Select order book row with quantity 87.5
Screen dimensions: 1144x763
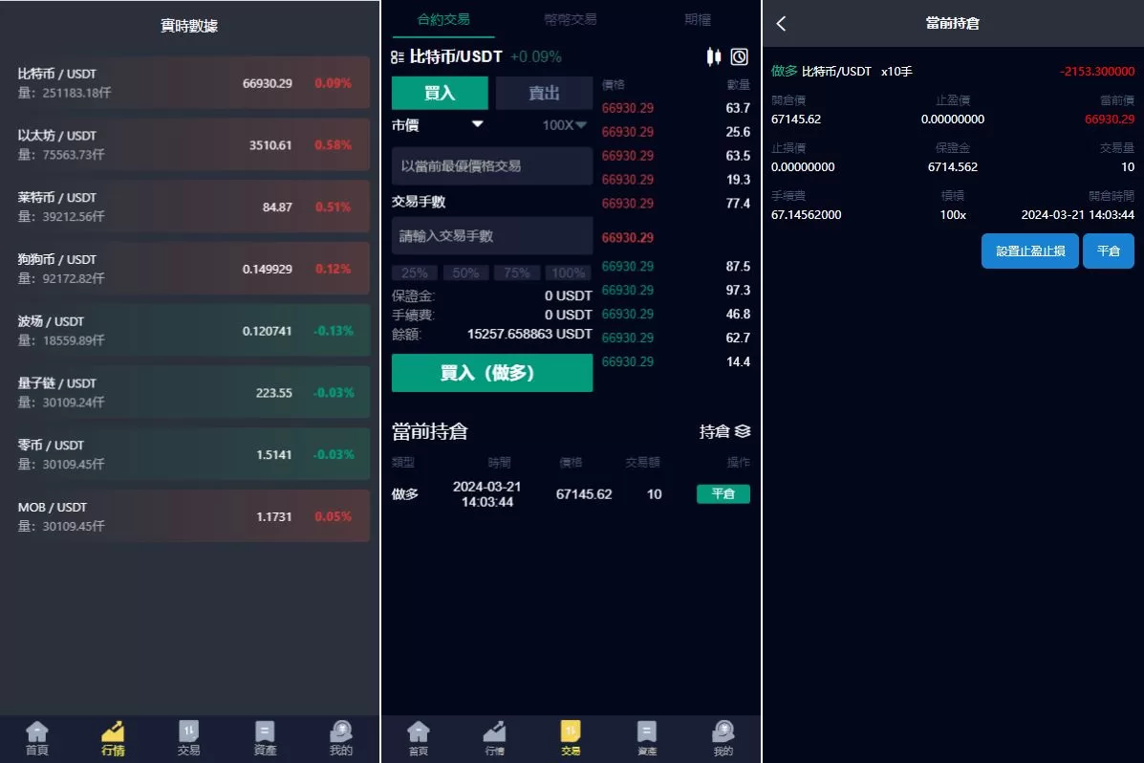click(x=676, y=267)
